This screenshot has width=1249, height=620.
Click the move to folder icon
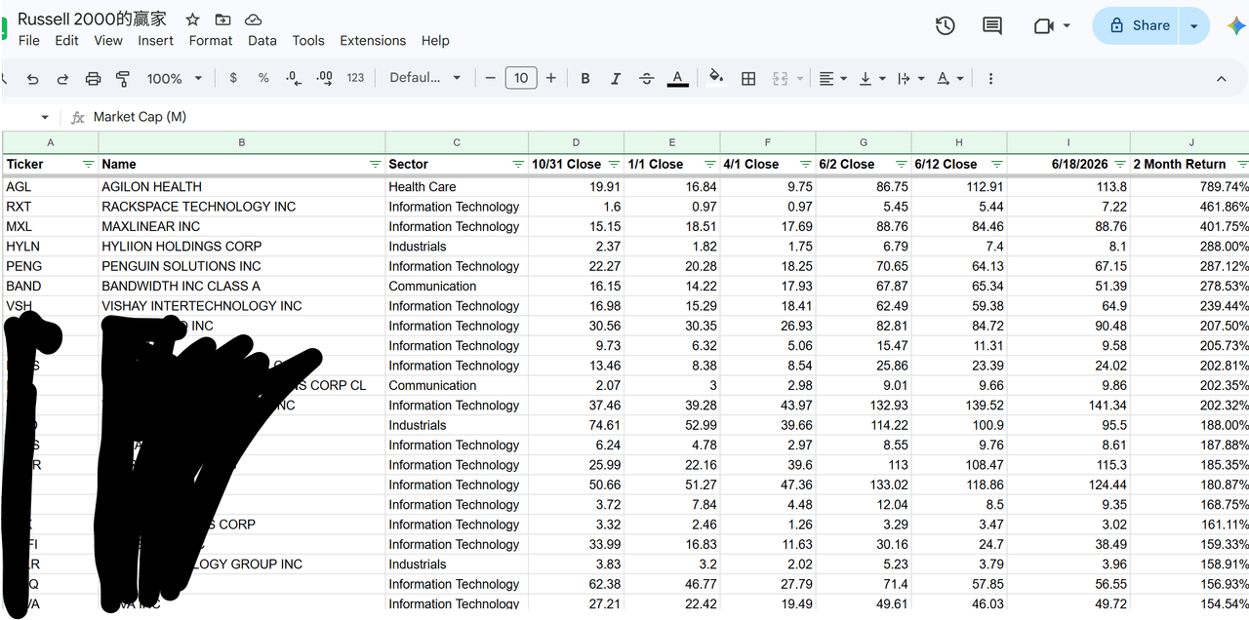(x=222, y=19)
